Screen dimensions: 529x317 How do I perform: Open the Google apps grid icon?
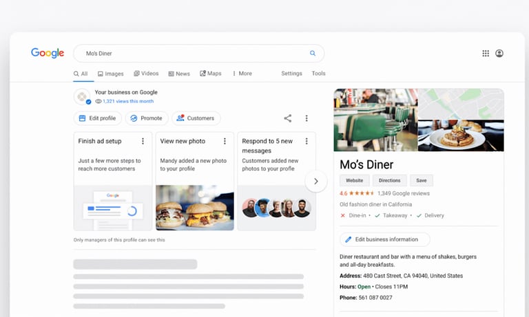(486, 53)
